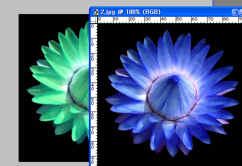
Task: Click the 50 mark on horizontal ruler
Action: [x=179, y=19]
